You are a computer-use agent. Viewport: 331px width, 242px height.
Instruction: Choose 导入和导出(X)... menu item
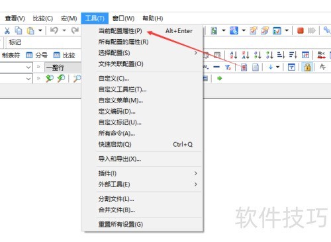142,159
